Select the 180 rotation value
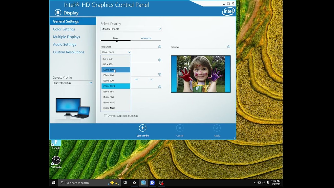 tap(136, 79)
